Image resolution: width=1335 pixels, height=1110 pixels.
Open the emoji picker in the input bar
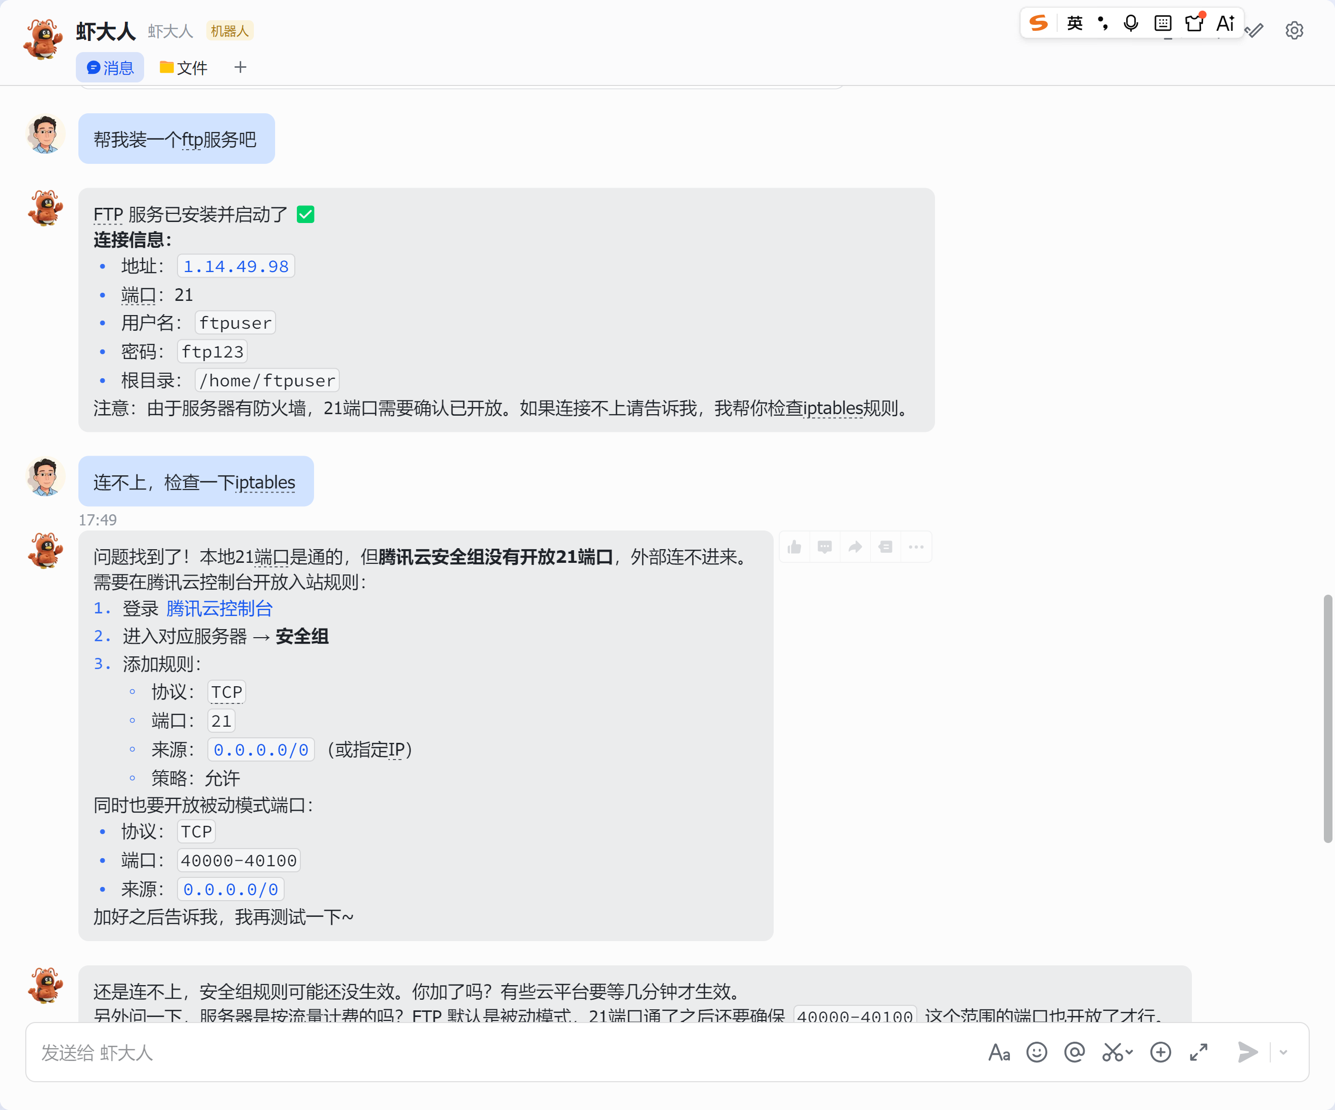click(1036, 1053)
